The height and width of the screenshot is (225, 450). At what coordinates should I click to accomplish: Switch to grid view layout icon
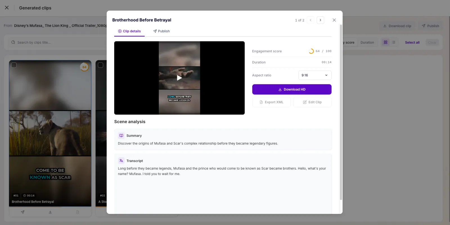pos(386,42)
